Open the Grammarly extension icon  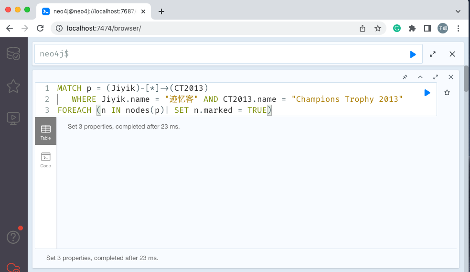(x=397, y=28)
